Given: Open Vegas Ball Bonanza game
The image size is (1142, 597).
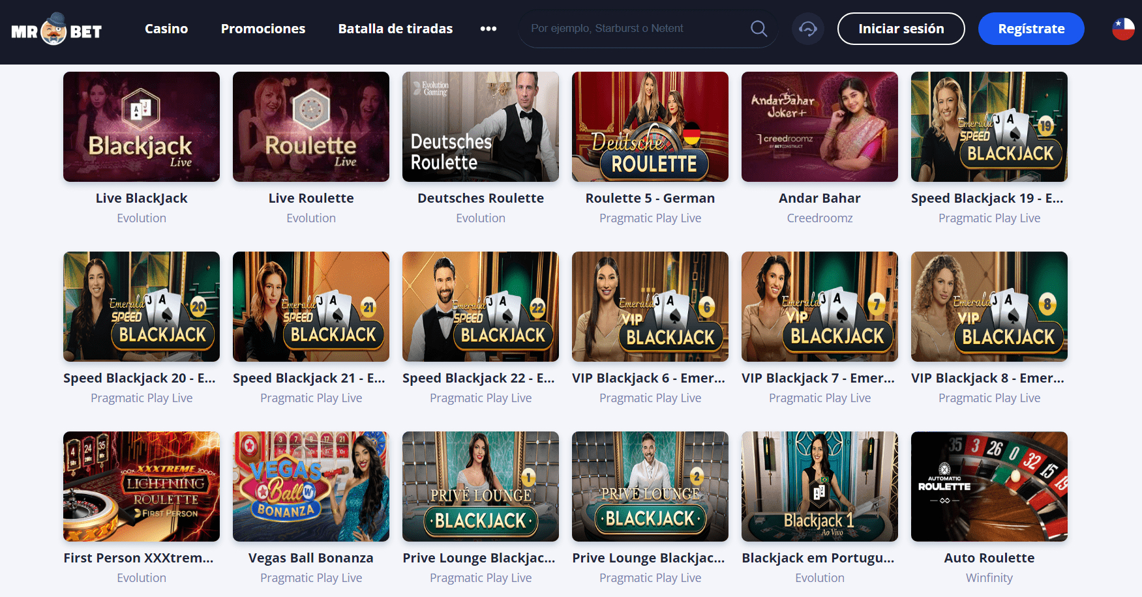Looking at the screenshot, I should 310,486.
